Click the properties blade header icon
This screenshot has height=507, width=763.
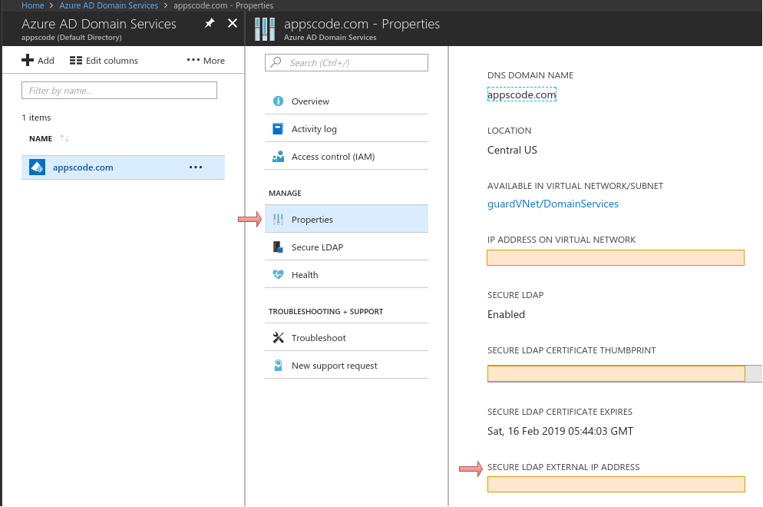(x=265, y=29)
